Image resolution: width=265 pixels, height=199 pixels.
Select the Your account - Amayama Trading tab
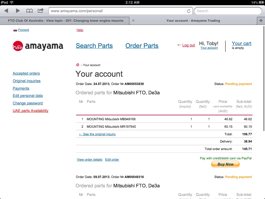[193, 21]
